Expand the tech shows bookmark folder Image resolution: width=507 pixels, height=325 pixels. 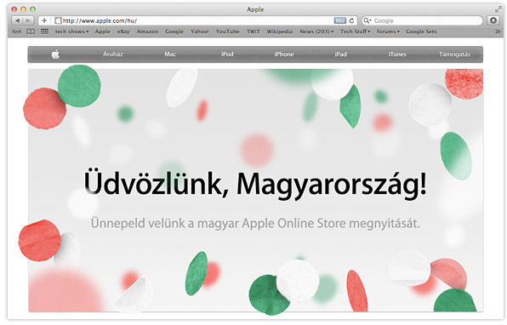pyautogui.click(x=71, y=31)
